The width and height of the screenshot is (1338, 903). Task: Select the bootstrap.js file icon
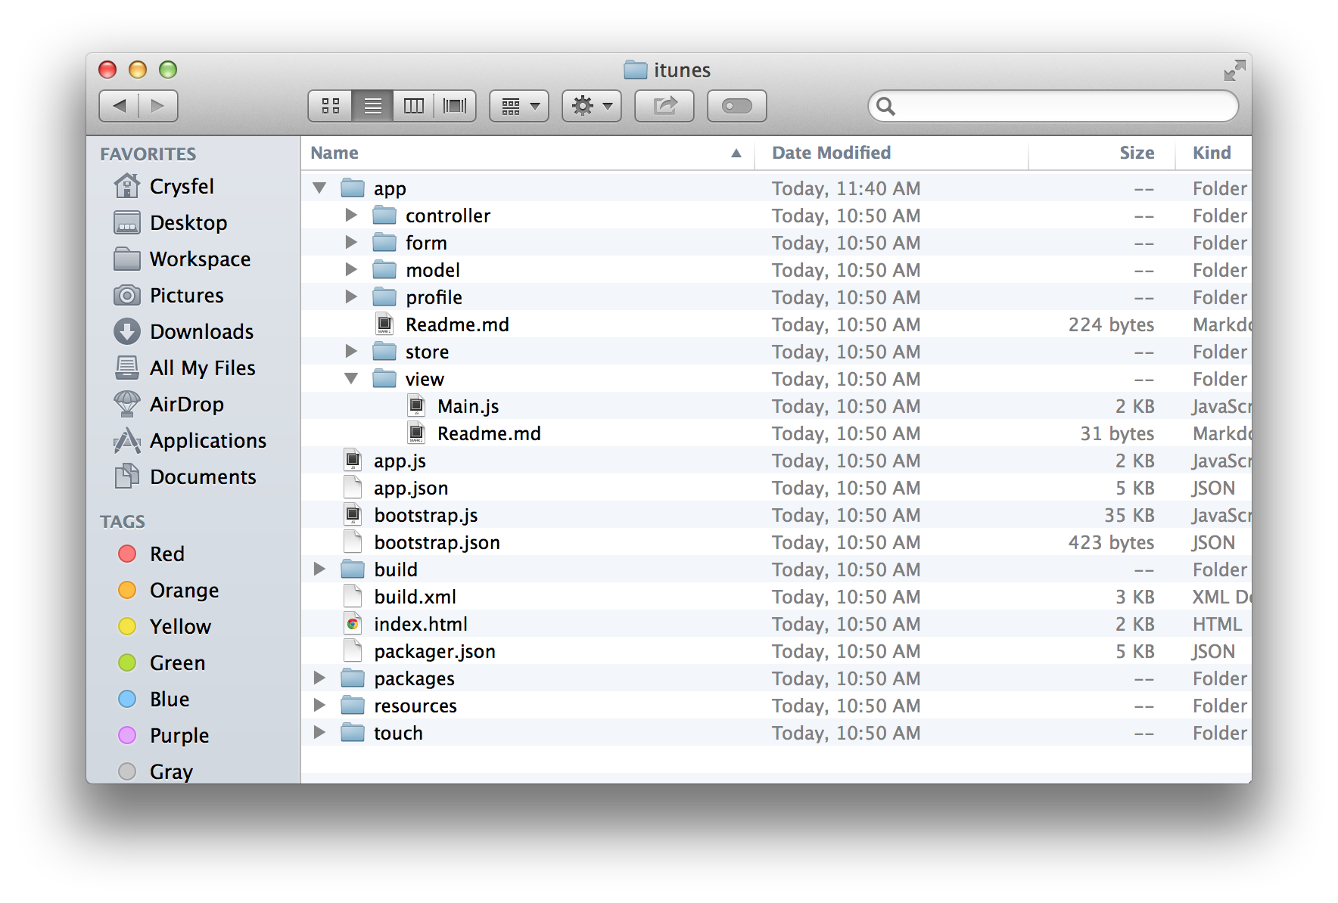(353, 515)
